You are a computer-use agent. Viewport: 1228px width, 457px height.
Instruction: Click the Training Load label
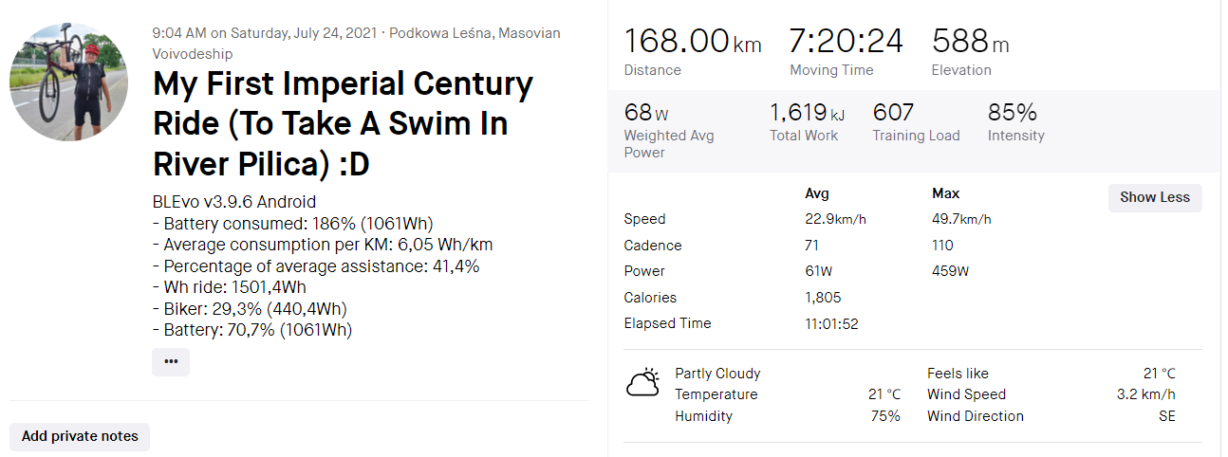click(916, 136)
